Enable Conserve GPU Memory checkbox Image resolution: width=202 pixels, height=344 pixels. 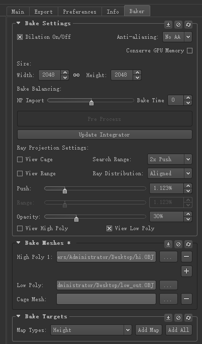point(190,51)
